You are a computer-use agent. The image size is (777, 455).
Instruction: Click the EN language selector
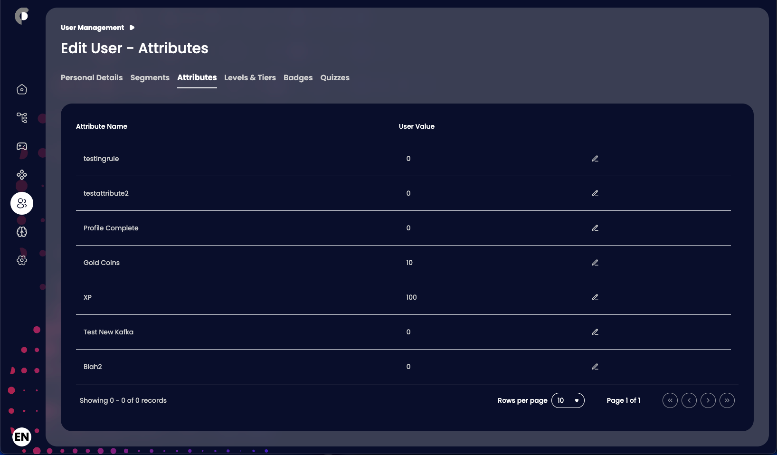coord(21,436)
